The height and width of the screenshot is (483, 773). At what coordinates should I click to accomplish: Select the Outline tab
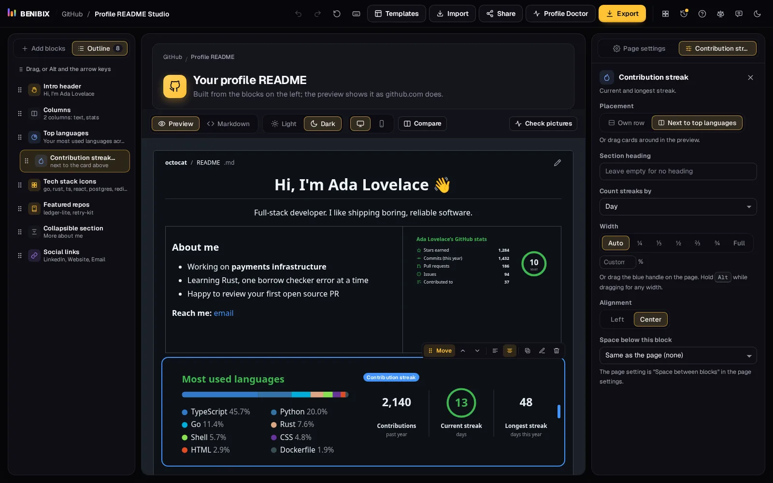pos(100,48)
